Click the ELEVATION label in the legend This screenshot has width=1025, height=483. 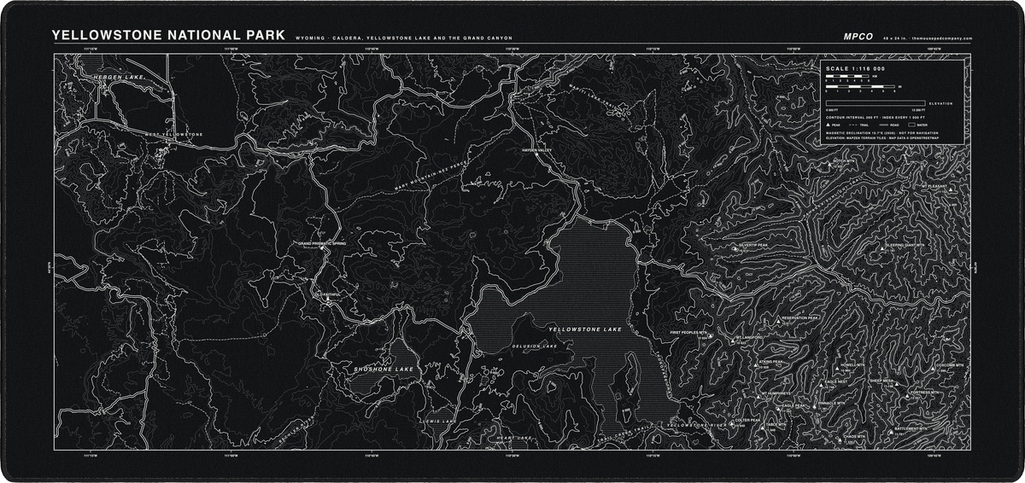point(940,103)
